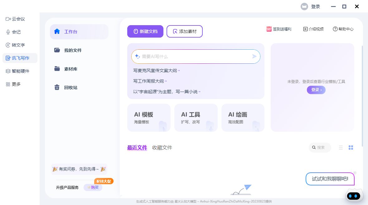The image size is (368, 205).
Task: Click the send arrow in the AI prompt box
Action: coord(254,56)
